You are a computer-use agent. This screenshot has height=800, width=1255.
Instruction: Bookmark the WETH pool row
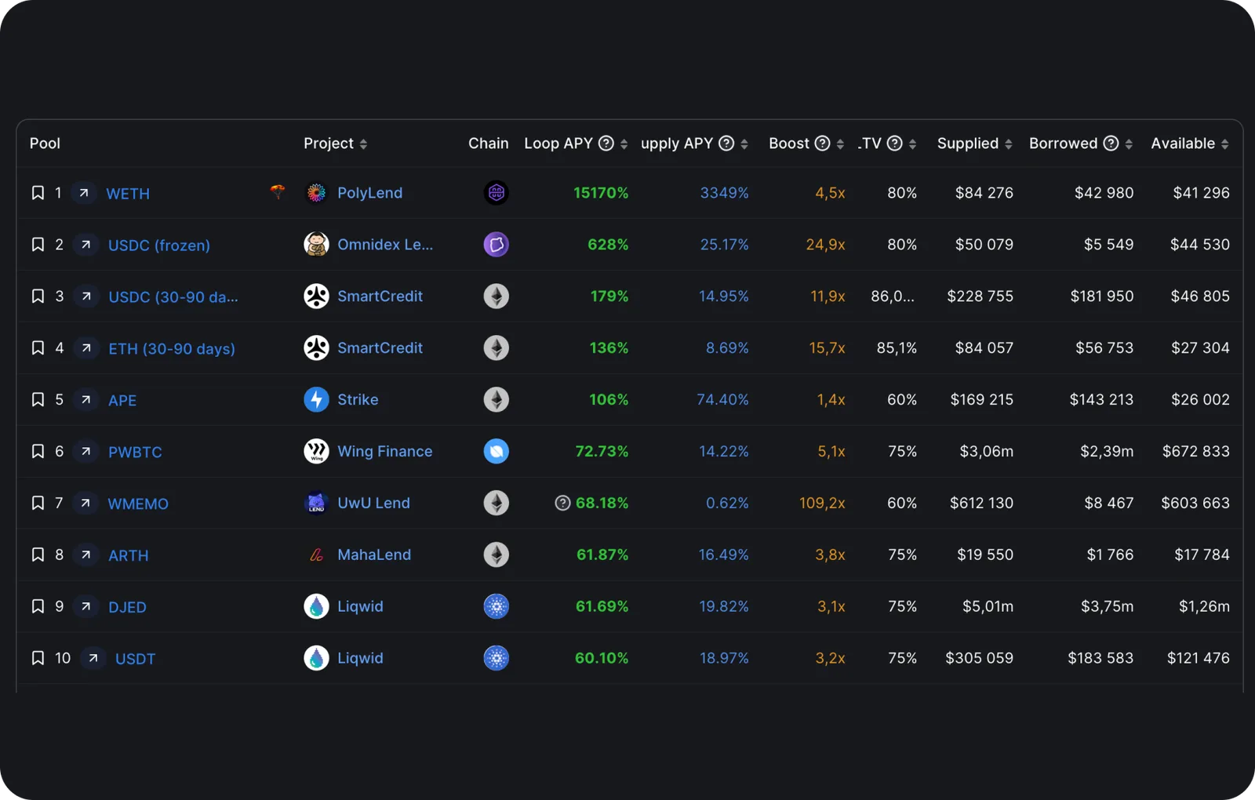(38, 193)
